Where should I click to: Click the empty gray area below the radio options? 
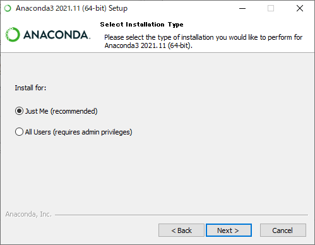[157, 170]
